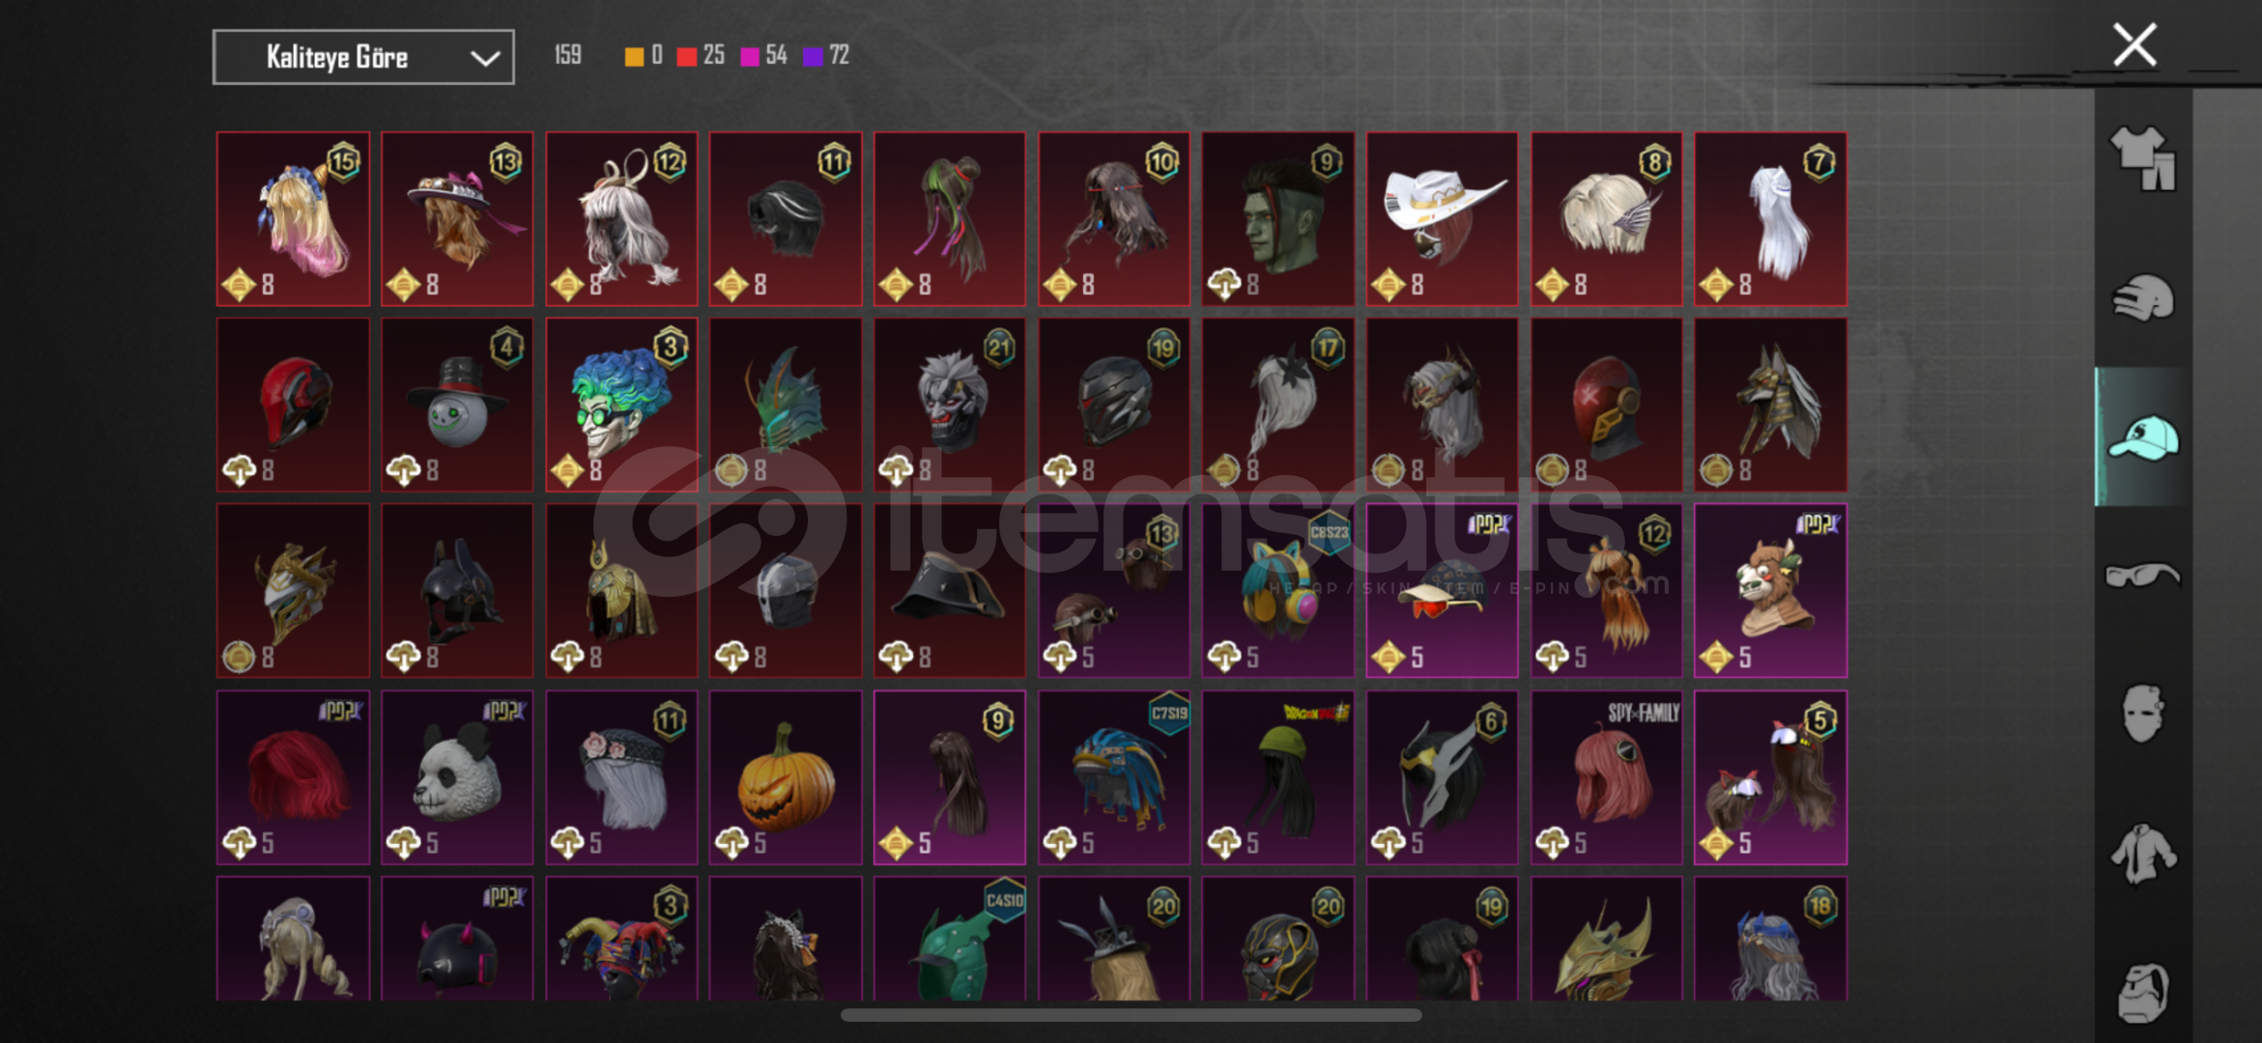Expand the Kaliteye Göre sort dropdown
2262x1043 pixels.
363,57
